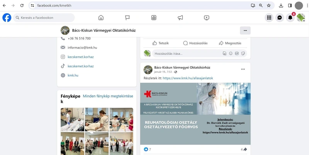
Task: View the 7 like reactions
Action: [x=148, y=150]
